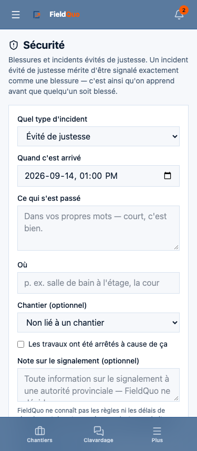Tap the Clavardage chat bubbles icon
This screenshot has height=451, width=197.
[x=99, y=431]
